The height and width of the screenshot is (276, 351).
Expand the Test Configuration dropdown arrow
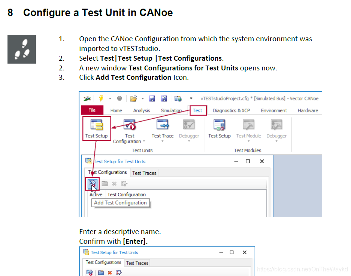pos(144,142)
